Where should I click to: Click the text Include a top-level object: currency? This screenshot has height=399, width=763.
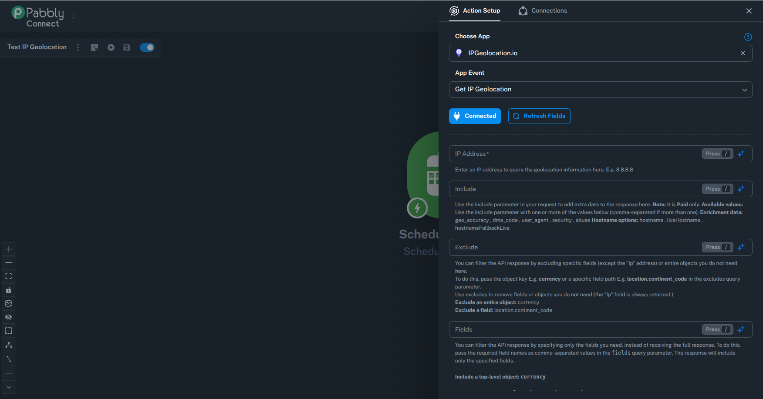[500, 377]
